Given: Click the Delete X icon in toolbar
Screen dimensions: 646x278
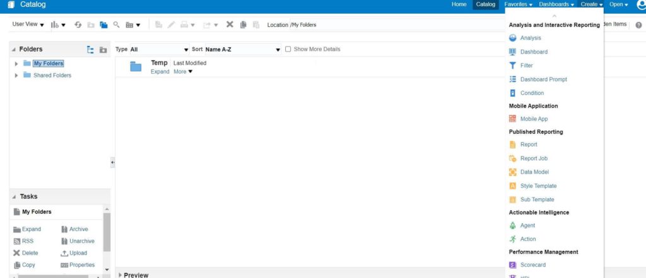Looking at the screenshot, I should (230, 25).
